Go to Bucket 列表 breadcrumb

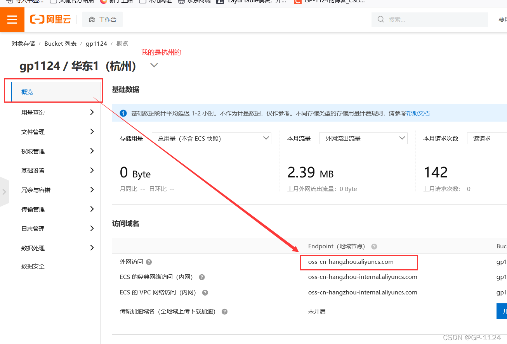coord(61,44)
